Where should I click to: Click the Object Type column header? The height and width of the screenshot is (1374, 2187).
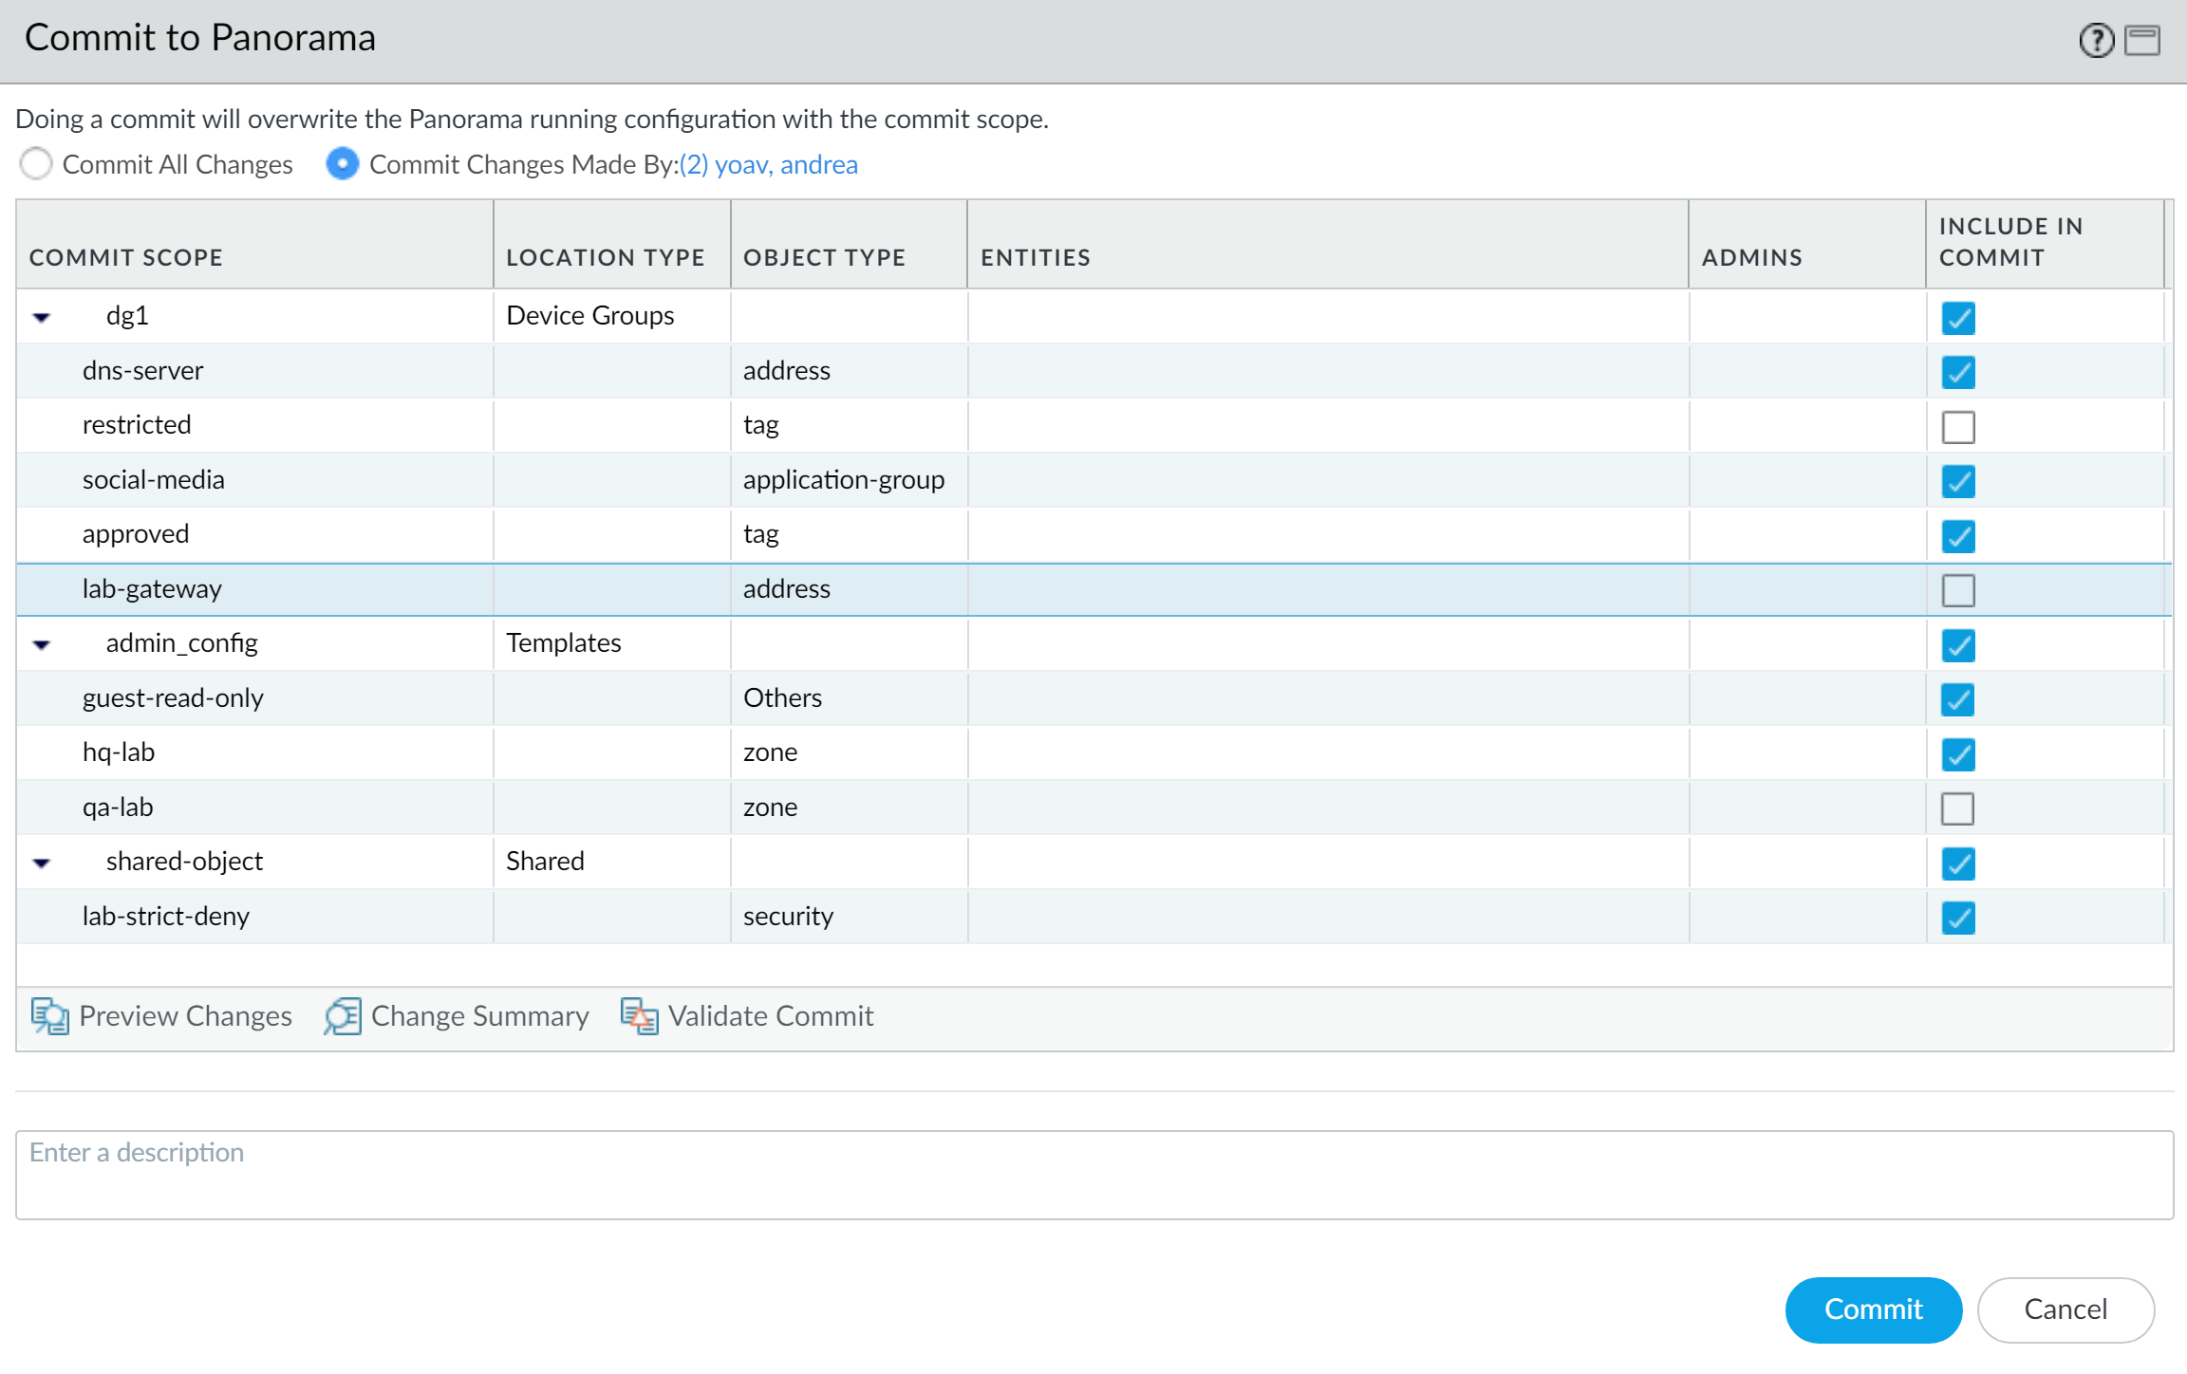coord(824,257)
